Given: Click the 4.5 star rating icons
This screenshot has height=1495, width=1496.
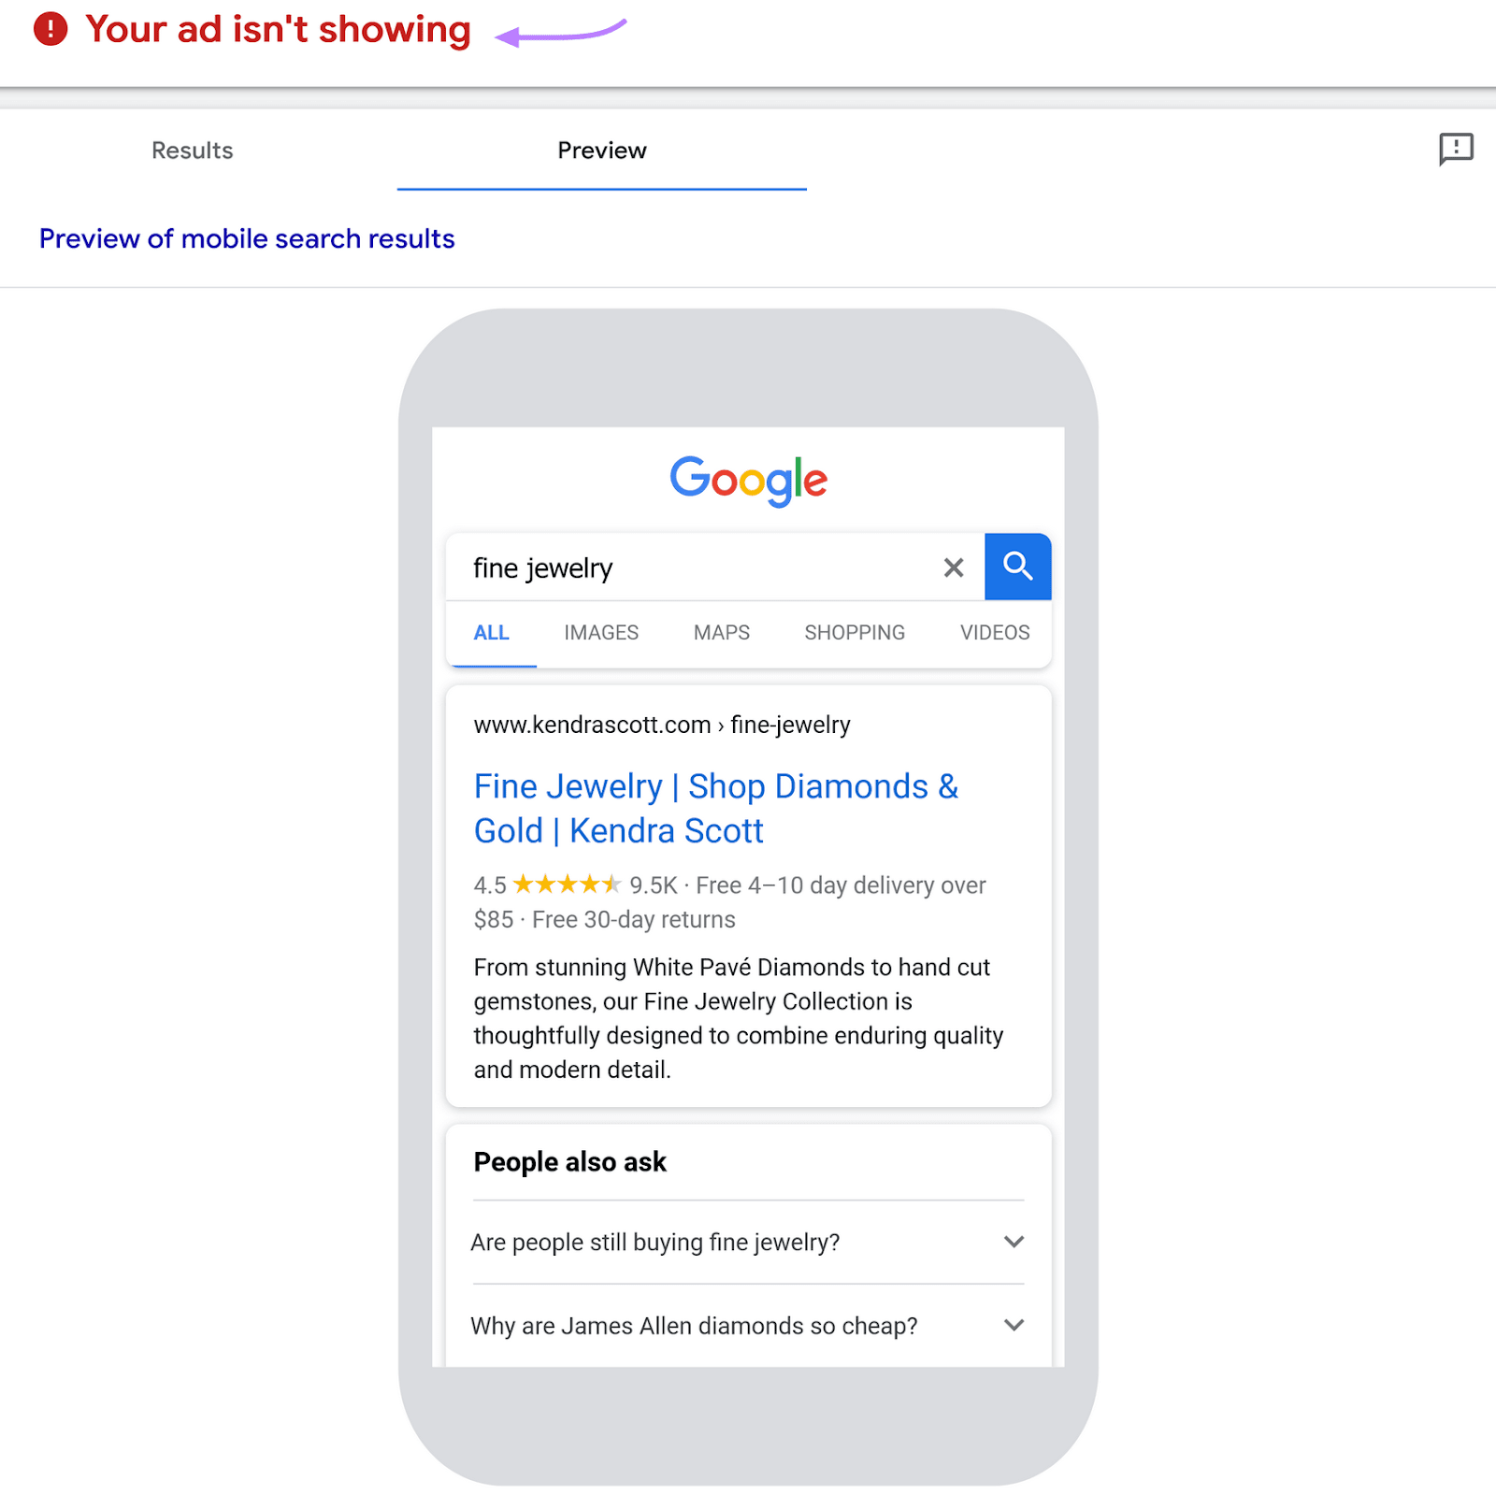Looking at the screenshot, I should click(x=566, y=884).
